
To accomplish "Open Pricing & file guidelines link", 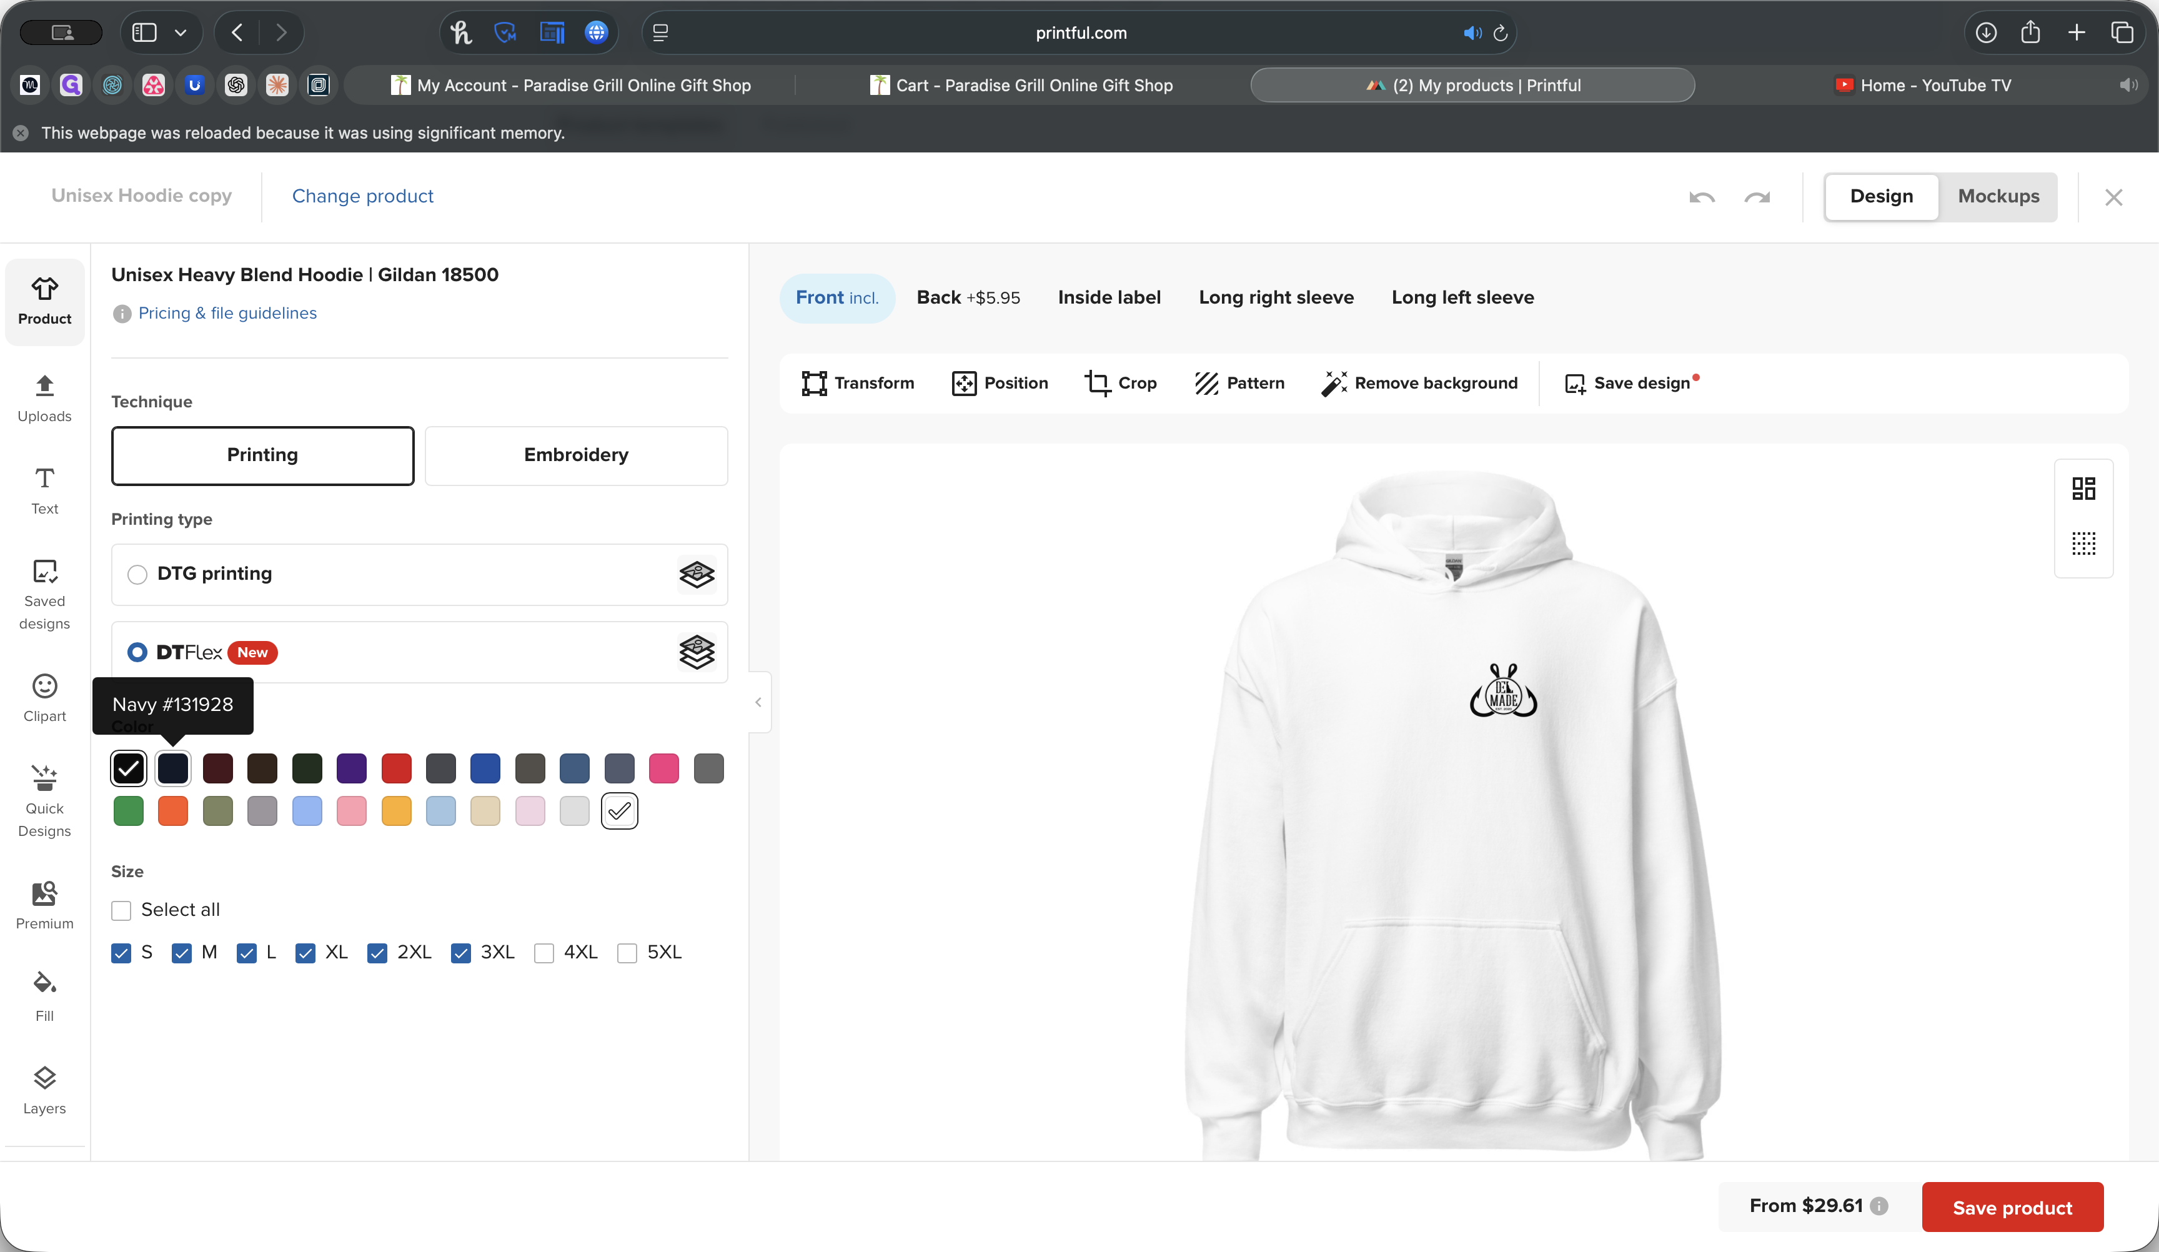I will click(227, 313).
